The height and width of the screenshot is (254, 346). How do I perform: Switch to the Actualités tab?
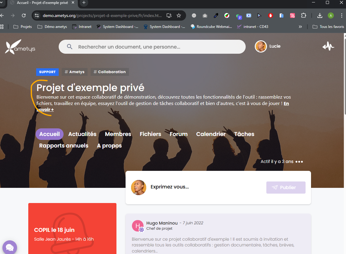[x=82, y=134]
